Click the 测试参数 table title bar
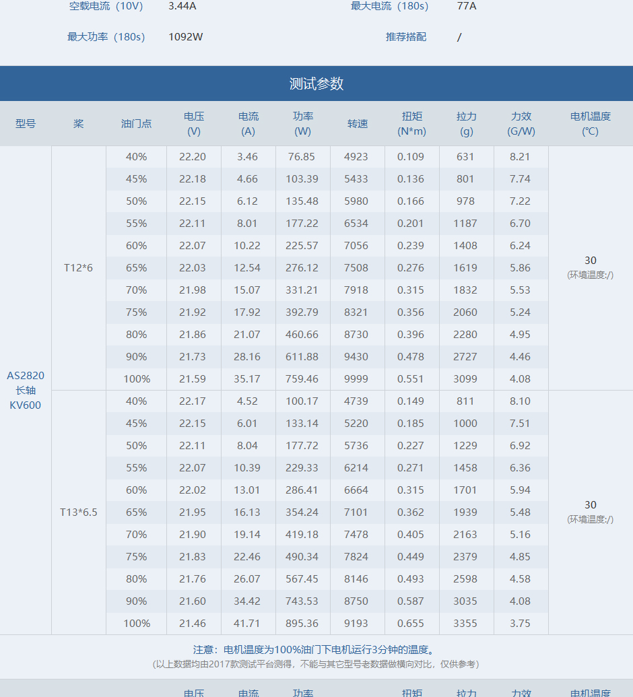The image size is (633, 697). pyautogui.click(x=316, y=84)
